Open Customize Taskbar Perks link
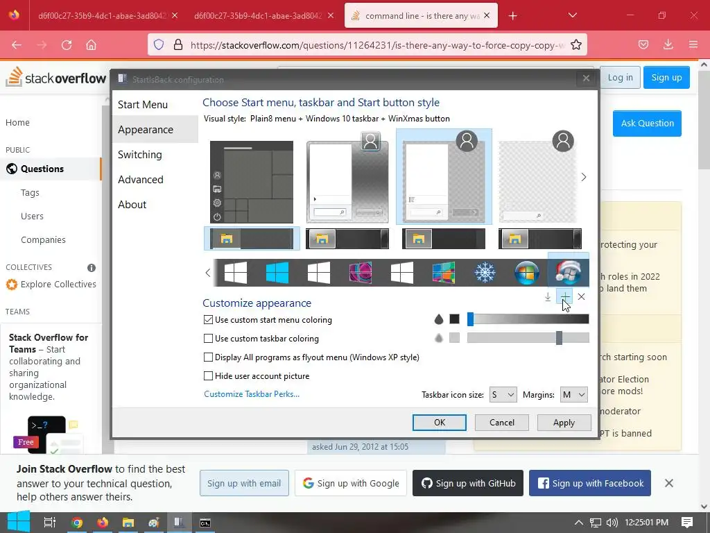The width and height of the screenshot is (710, 533). pos(252,394)
